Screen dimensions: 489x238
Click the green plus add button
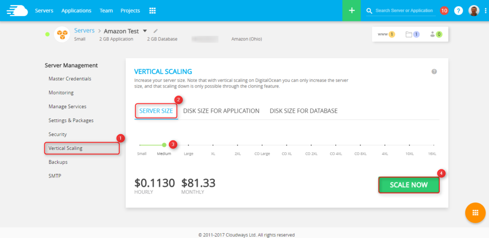351,10
